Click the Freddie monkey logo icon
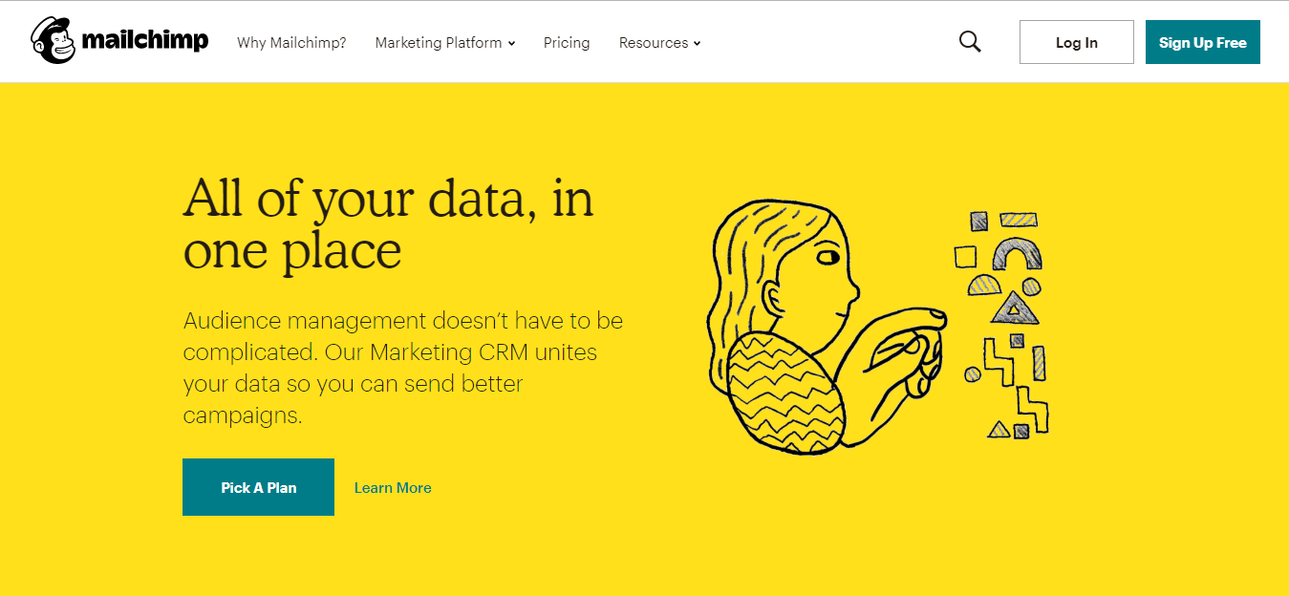 pyautogui.click(x=53, y=41)
